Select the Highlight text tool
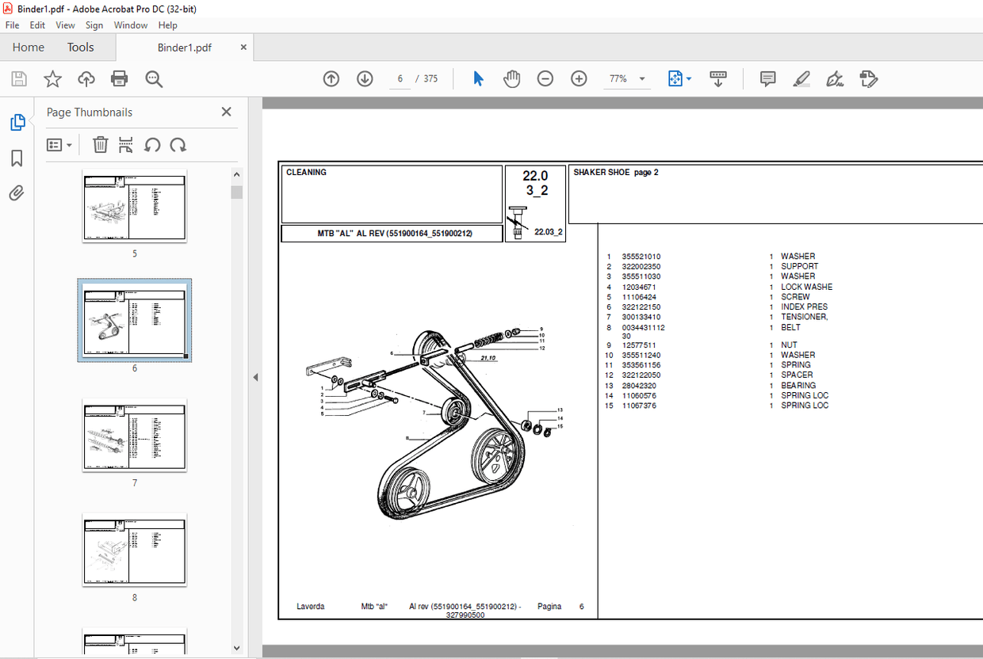983x659 pixels. click(x=801, y=78)
